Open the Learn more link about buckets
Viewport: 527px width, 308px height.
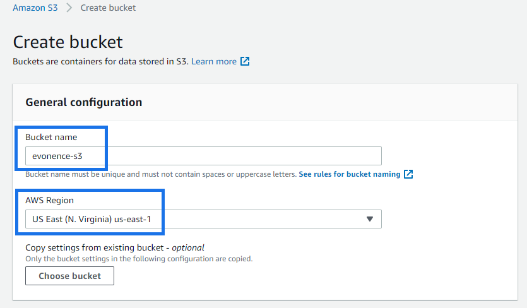click(x=214, y=61)
